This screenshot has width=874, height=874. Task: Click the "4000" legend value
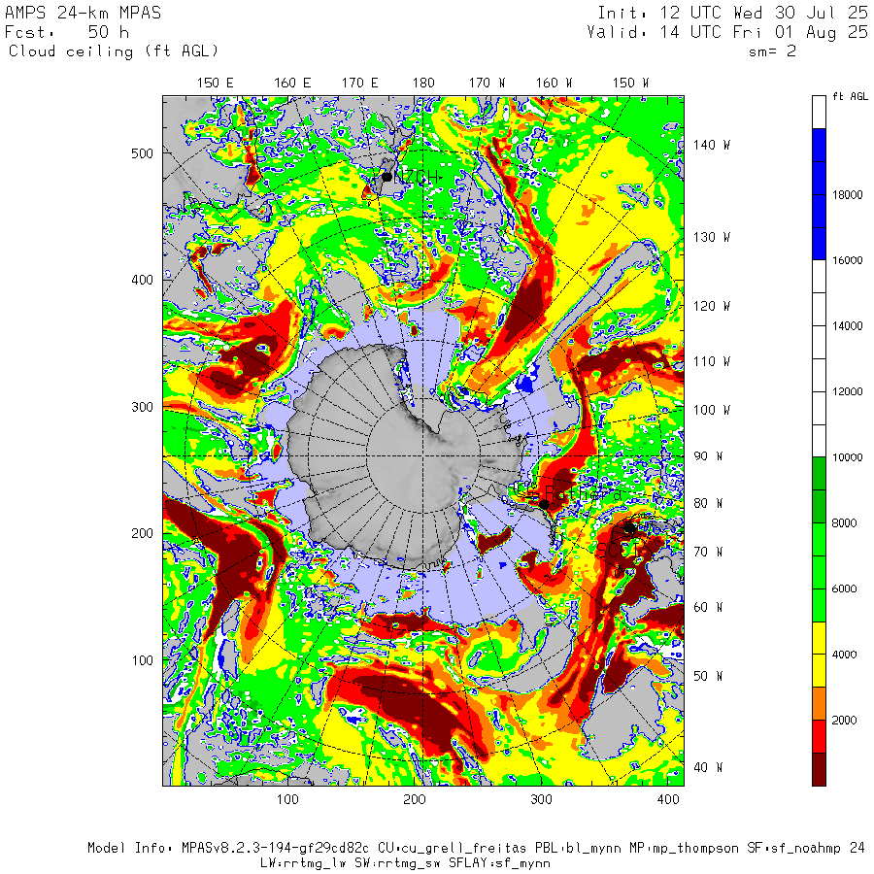point(844,655)
